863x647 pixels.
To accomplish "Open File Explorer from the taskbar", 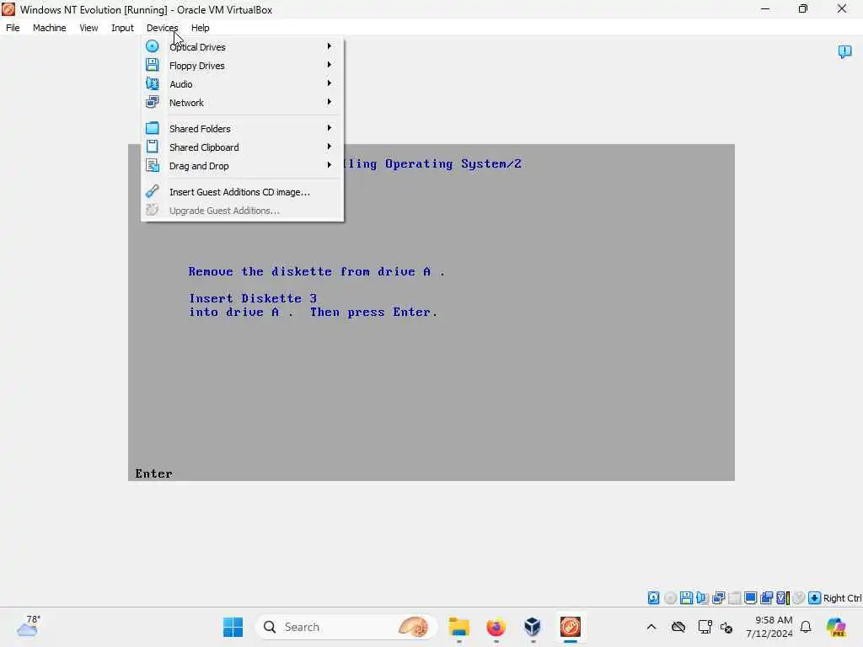I will [x=458, y=627].
